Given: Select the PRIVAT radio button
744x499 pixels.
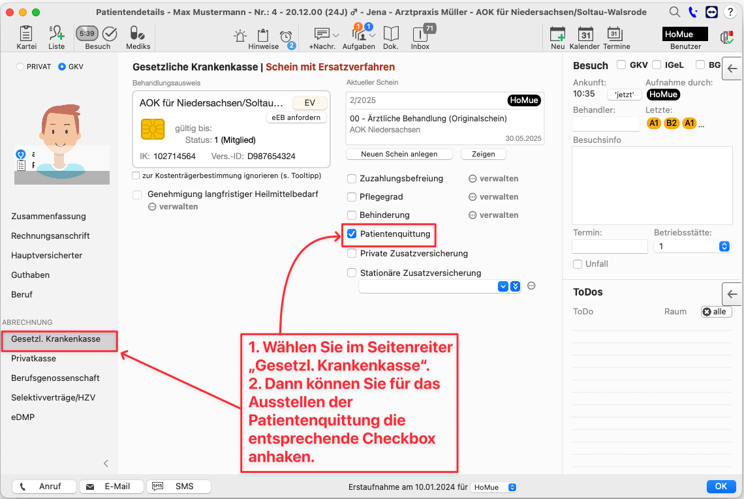Looking at the screenshot, I should point(20,67).
